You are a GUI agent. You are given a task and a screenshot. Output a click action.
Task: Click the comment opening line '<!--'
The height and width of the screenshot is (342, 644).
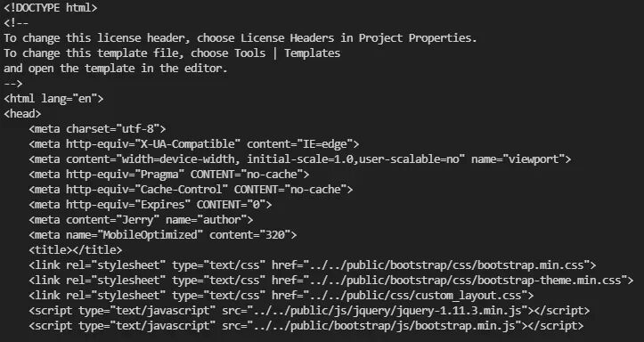(x=16, y=23)
